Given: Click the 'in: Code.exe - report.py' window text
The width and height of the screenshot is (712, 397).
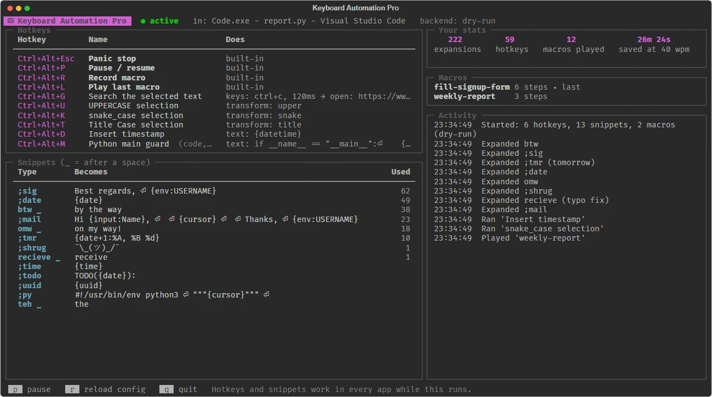Looking at the screenshot, I should (x=299, y=21).
